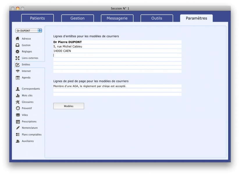Screen dimensions: 240x175
Task: Select the Auxiliaires sidebar label
Action: click(28, 141)
